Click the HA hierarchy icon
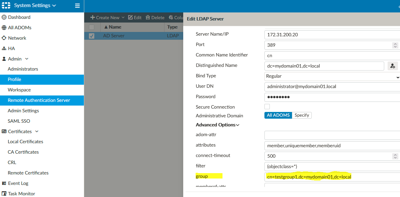This screenshot has height=197, width=400. tap(4, 48)
